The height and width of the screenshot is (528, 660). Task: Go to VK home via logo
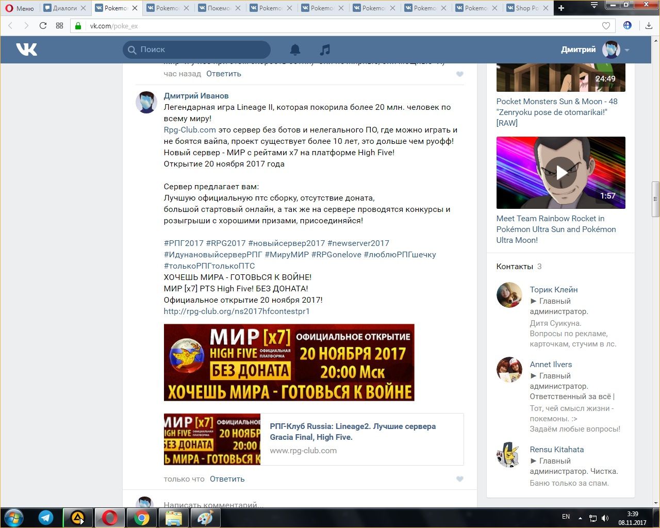point(27,49)
